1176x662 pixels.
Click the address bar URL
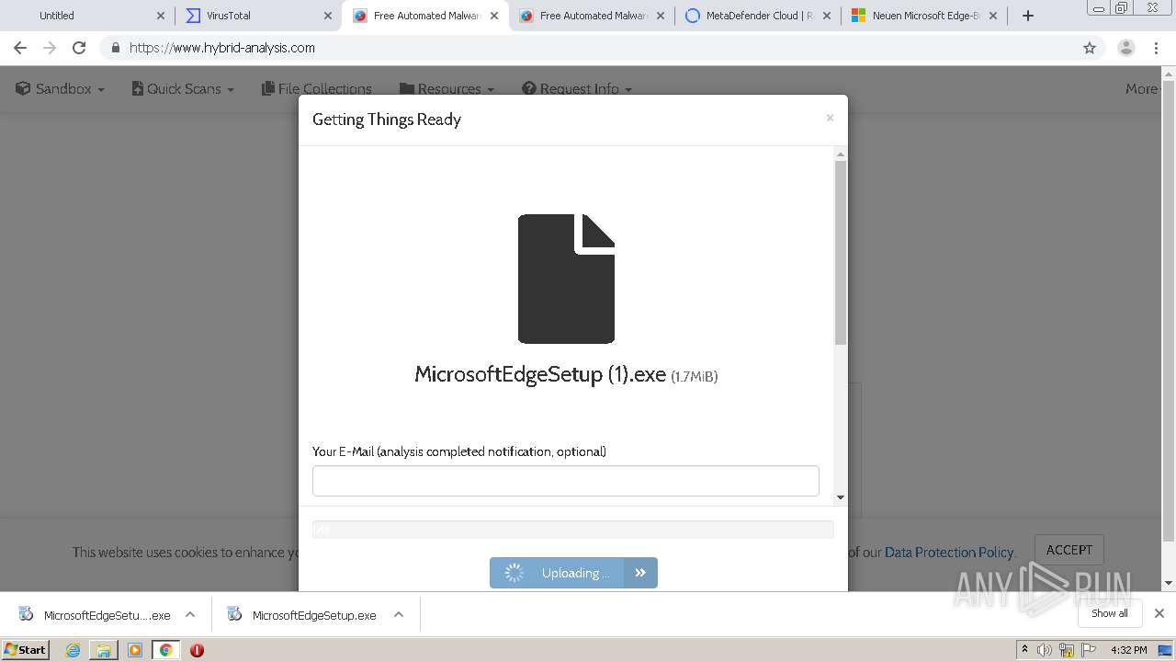(222, 48)
